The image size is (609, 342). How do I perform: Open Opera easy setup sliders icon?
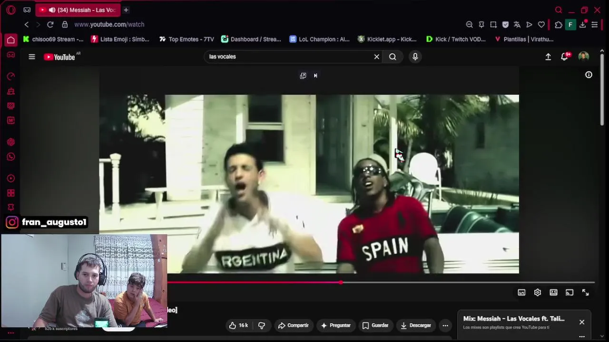(595, 25)
